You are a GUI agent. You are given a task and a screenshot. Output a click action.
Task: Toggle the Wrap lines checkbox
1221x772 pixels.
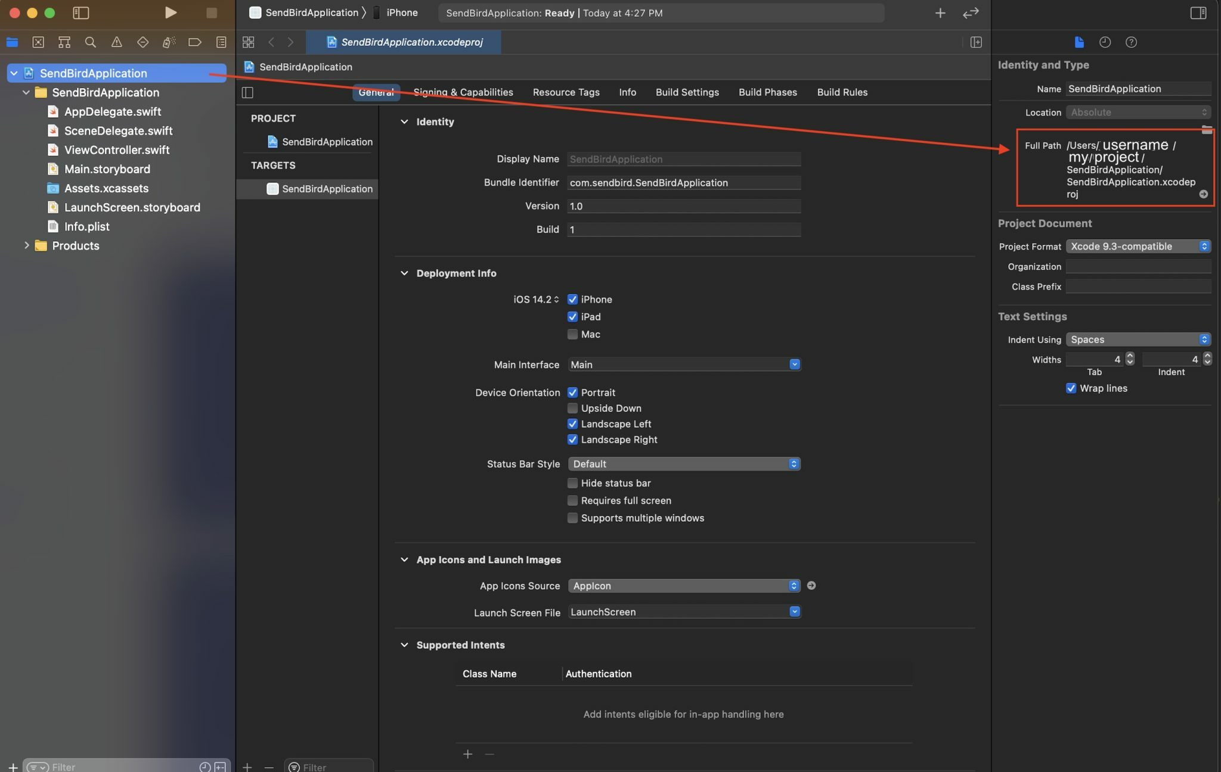1071,388
